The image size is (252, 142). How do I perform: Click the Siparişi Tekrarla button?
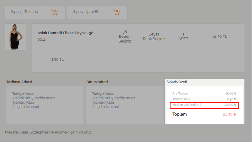click(x=35, y=12)
